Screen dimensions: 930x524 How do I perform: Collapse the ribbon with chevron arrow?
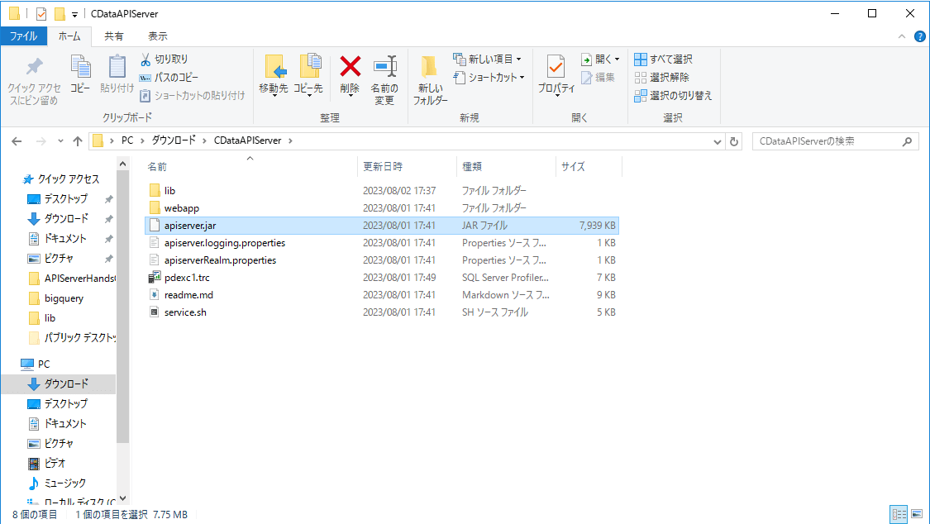pyautogui.click(x=902, y=36)
